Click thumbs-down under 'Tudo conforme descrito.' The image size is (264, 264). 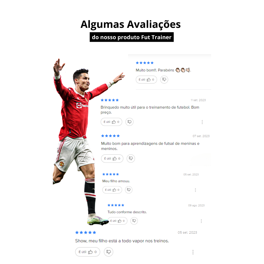click(134, 221)
